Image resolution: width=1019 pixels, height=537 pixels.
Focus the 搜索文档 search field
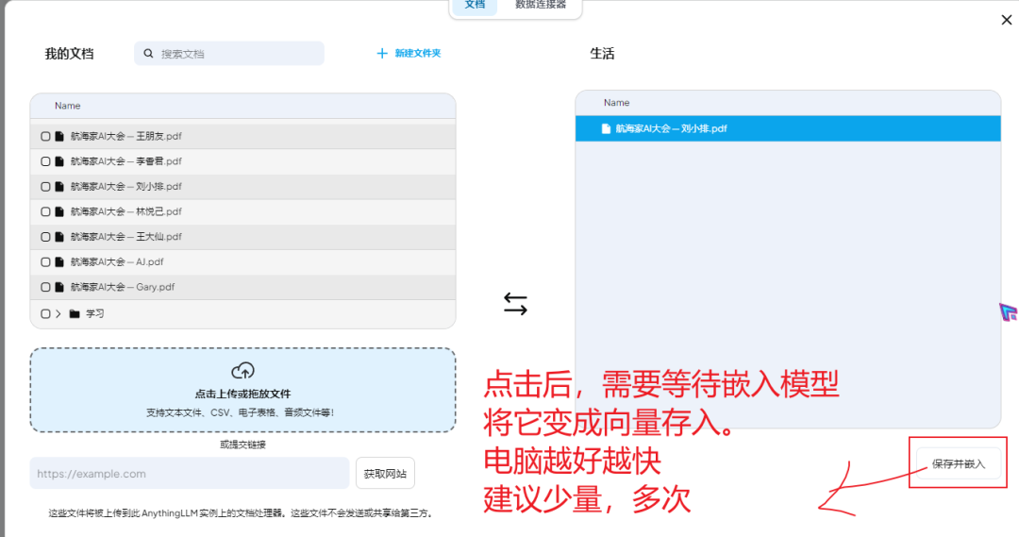229,53
